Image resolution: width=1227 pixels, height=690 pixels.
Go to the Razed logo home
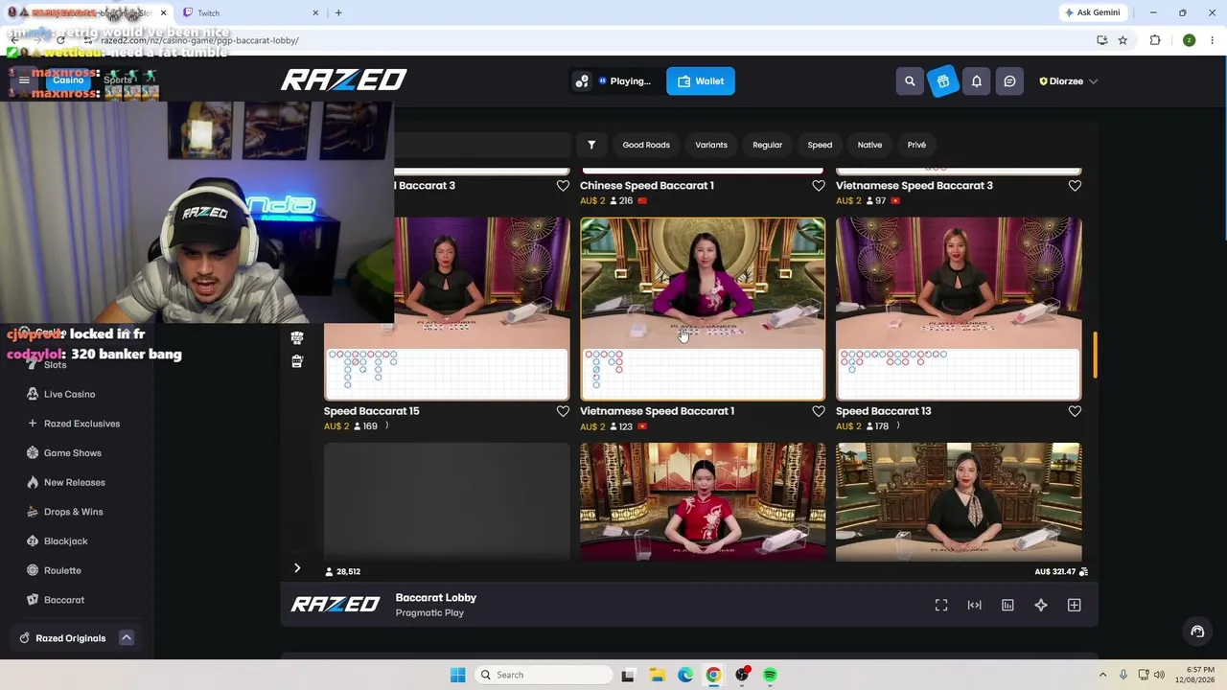[343, 80]
